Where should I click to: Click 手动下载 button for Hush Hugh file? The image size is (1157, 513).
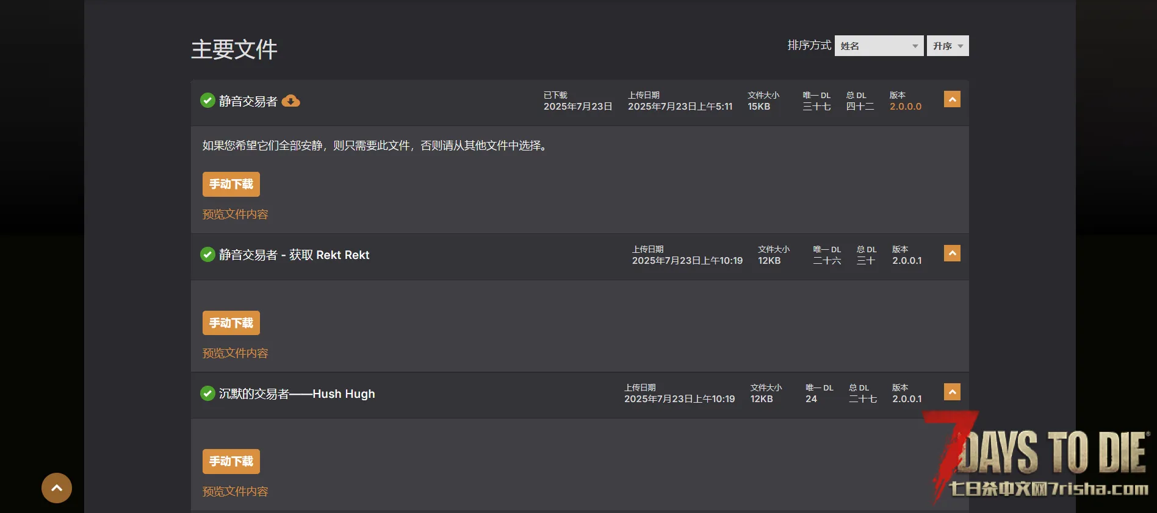[231, 461]
